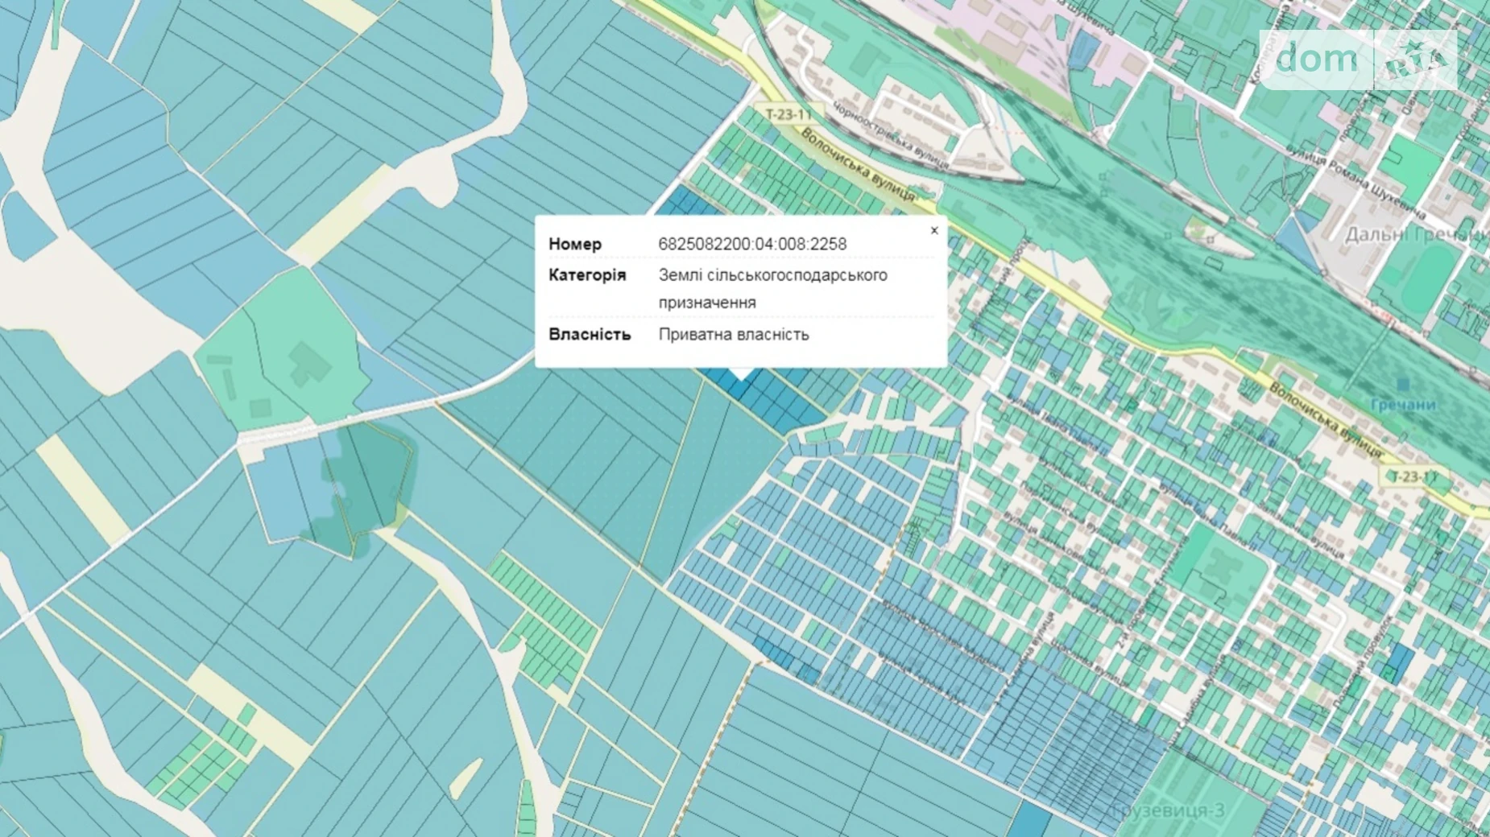Click the dom logo watermark
This screenshot has width=1490, height=837.
click(x=1316, y=59)
